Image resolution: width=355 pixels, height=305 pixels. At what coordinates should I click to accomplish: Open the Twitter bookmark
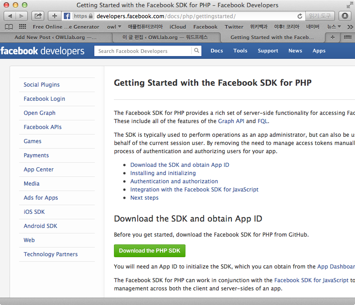pos(234,27)
